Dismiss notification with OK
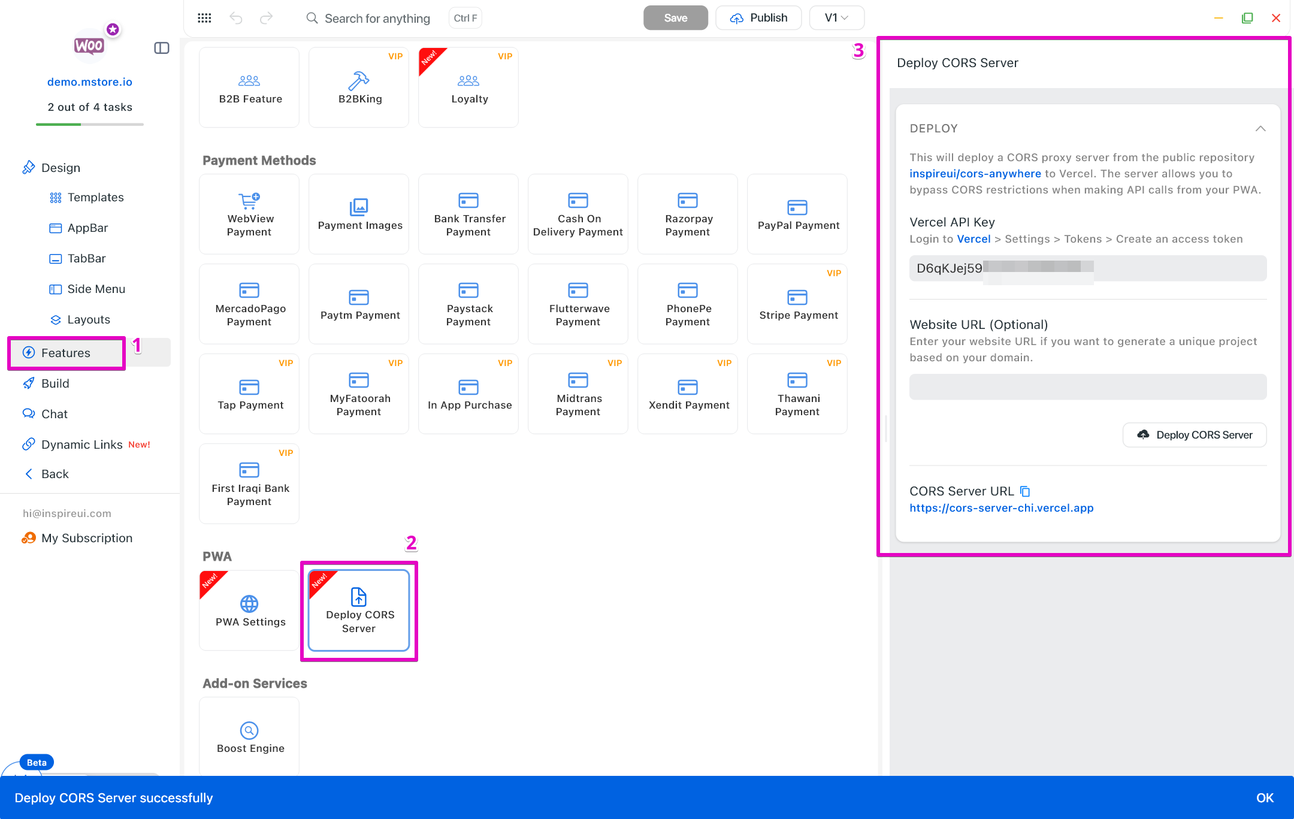Viewport: 1294px width, 819px height. point(1264,797)
